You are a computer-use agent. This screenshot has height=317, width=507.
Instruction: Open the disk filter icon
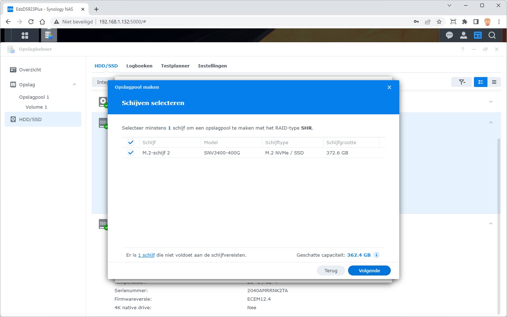point(461,82)
